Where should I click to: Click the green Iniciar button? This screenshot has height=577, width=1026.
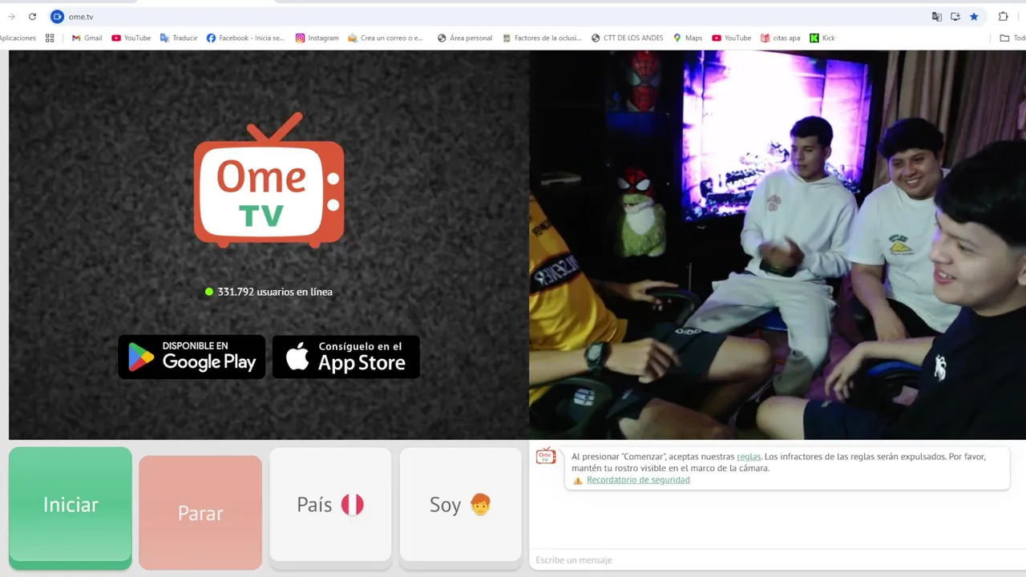pyautogui.click(x=71, y=508)
